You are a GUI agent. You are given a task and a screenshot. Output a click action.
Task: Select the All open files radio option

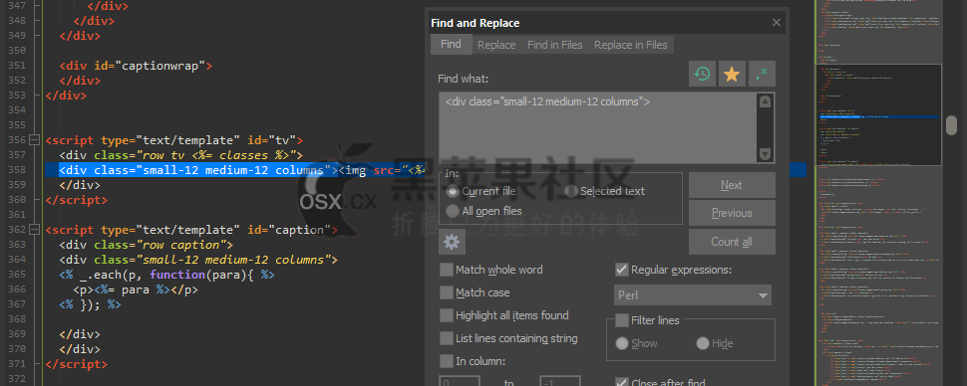coord(453,211)
